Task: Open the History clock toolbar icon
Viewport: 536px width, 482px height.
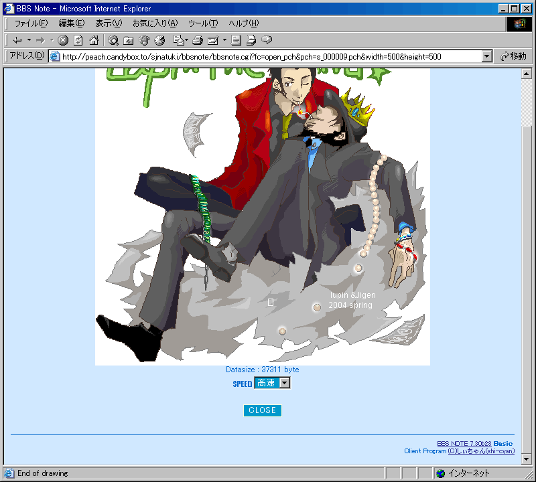Action: pyautogui.click(x=159, y=40)
